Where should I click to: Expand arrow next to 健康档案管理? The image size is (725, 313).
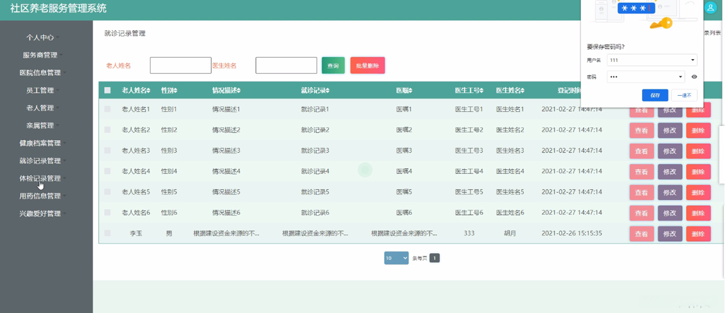point(64,143)
